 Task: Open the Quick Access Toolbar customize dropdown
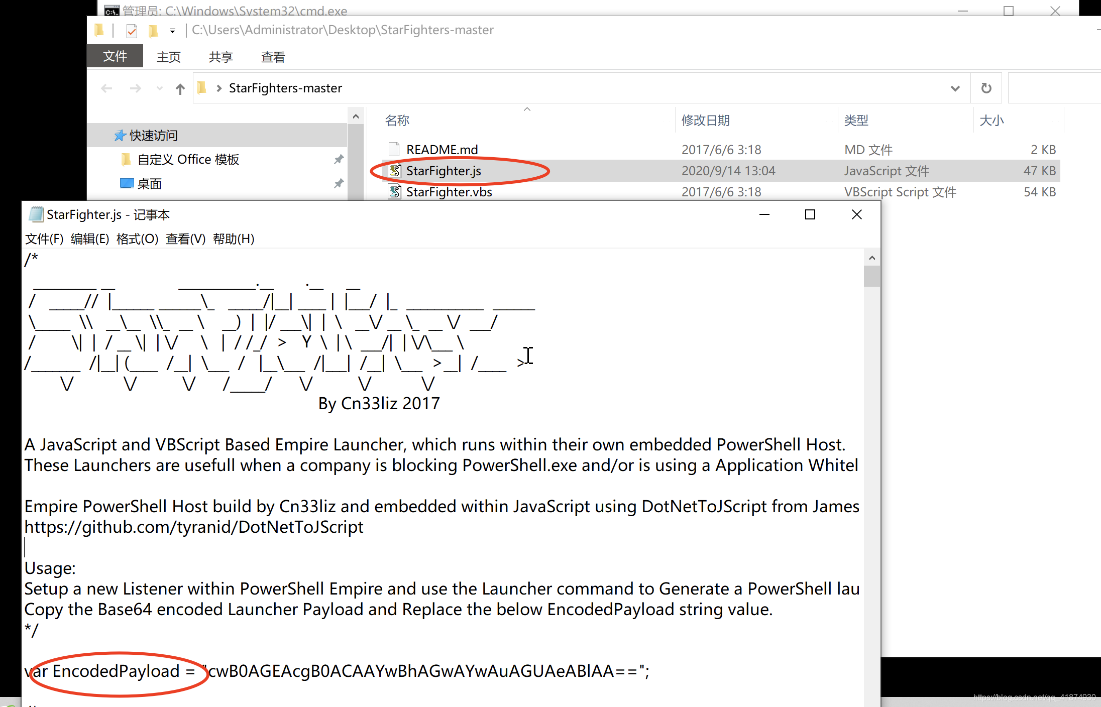[172, 31]
